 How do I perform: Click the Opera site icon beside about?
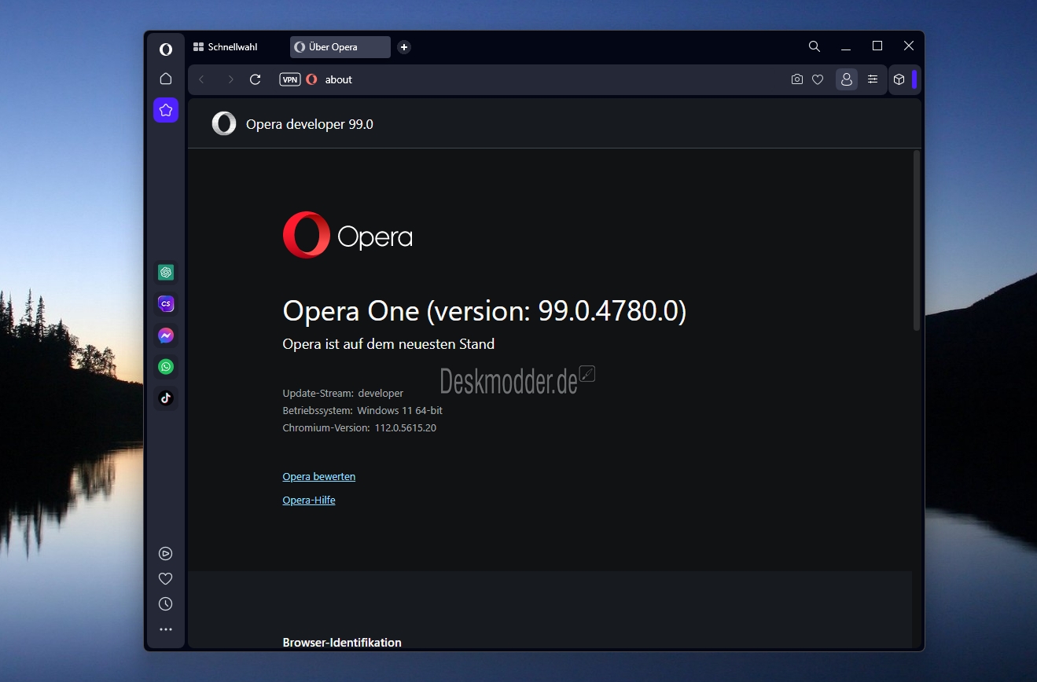[x=311, y=79]
